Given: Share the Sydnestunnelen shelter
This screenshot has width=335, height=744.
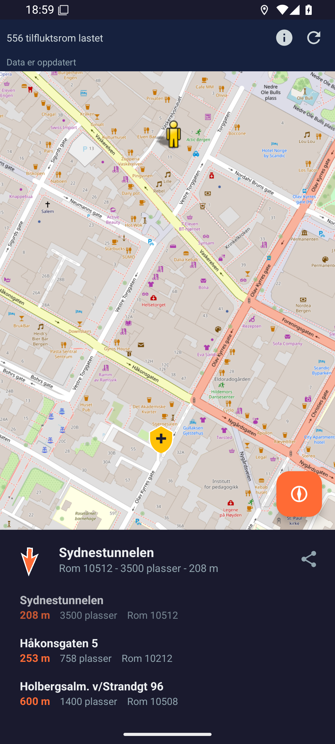Looking at the screenshot, I should [309, 559].
